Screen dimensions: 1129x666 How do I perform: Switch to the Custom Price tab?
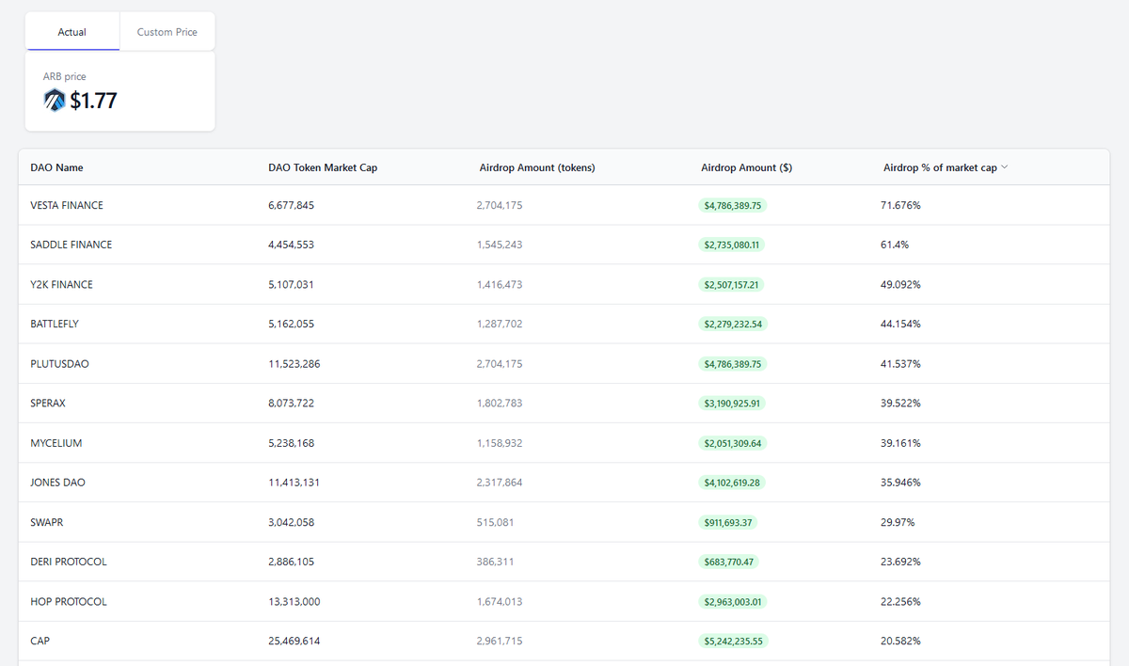click(x=167, y=32)
